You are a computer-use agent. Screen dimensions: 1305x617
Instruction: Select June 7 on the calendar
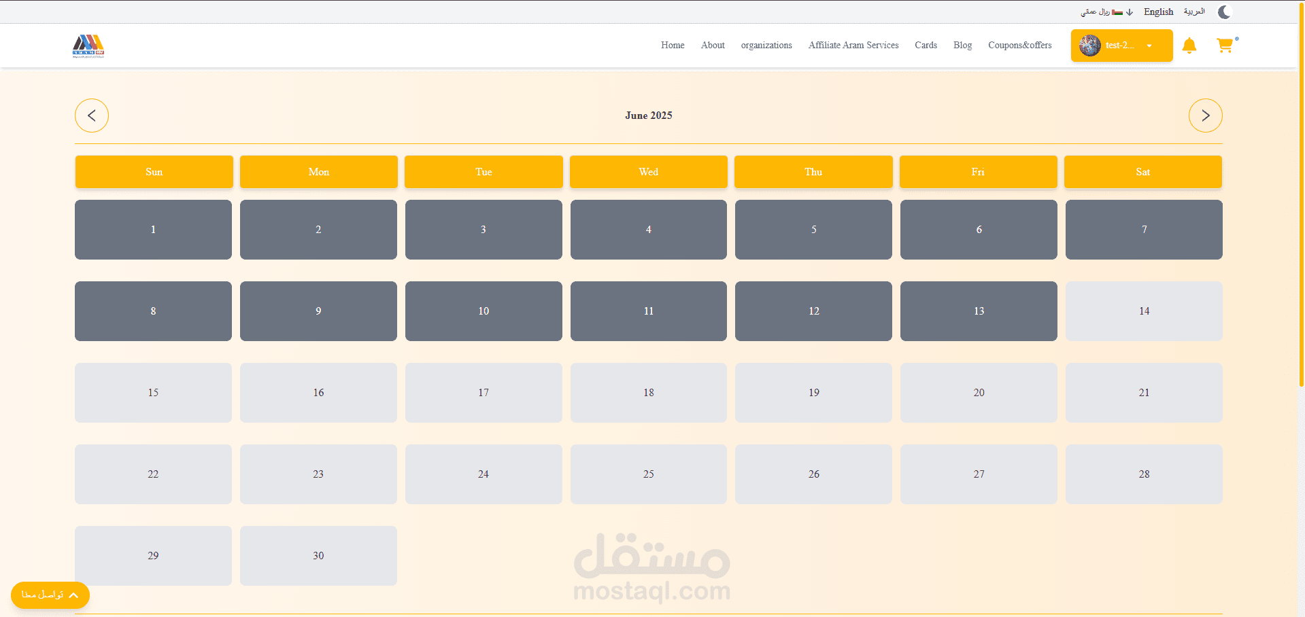point(1144,230)
